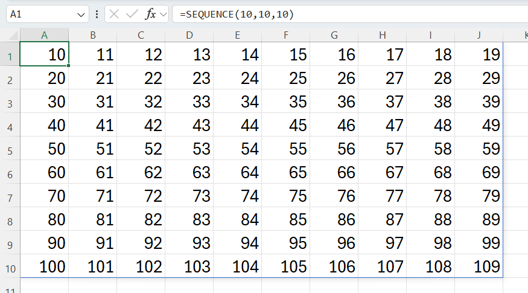The image size is (528, 293).
Task: Select the cell containing 44
Action: [238, 125]
